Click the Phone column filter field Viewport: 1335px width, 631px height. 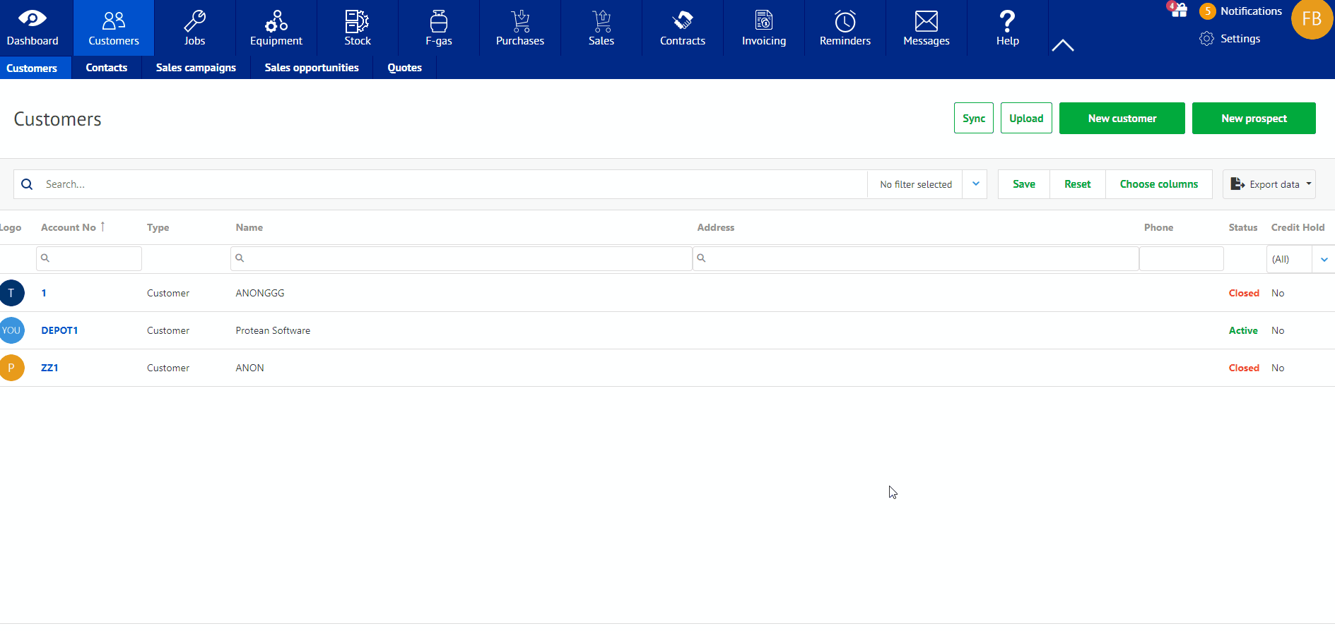tap(1182, 258)
